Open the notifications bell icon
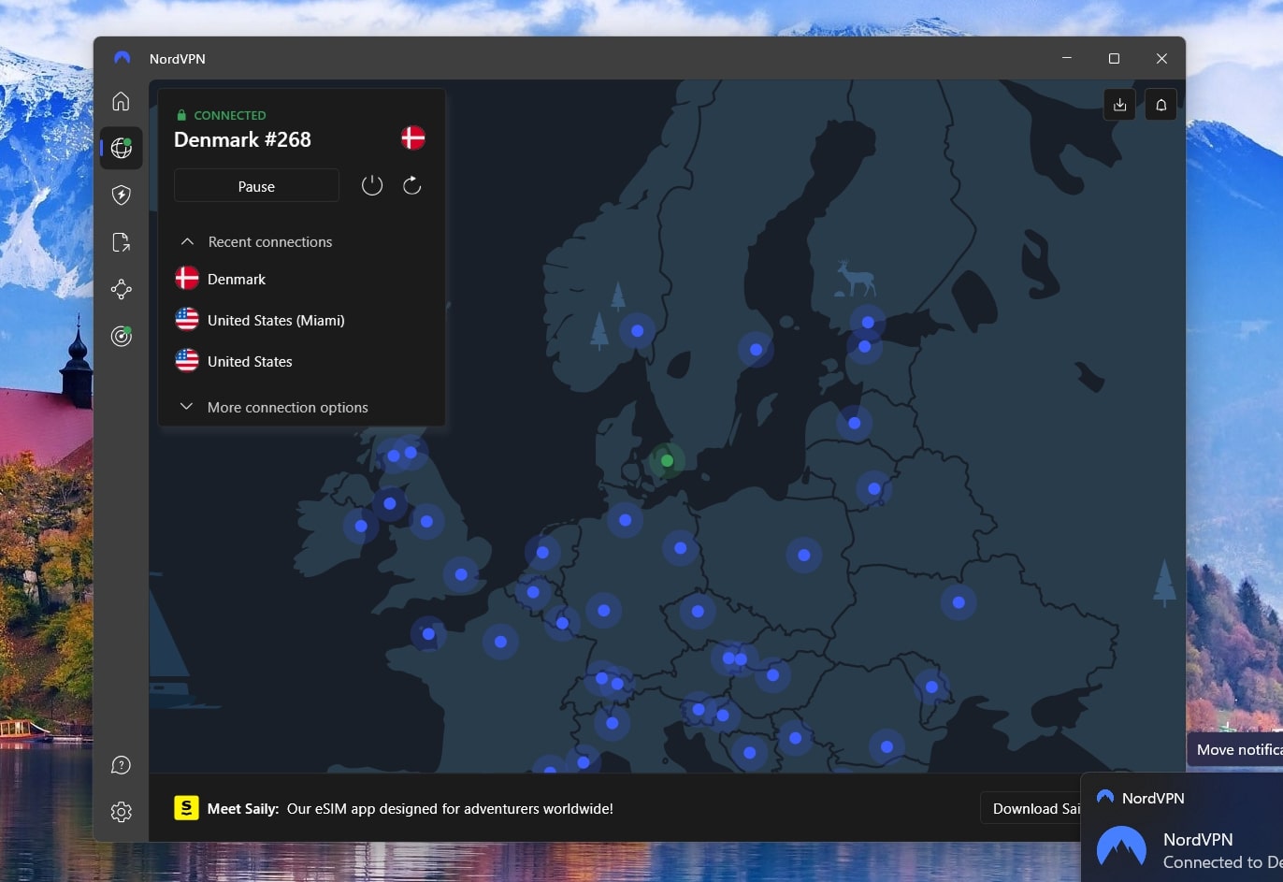 tap(1160, 105)
